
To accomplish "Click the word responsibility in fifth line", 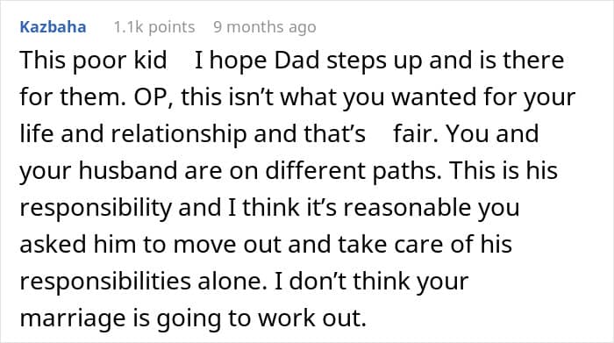I will click(96, 208).
